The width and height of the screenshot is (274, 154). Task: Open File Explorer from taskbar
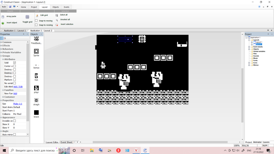click(x=92, y=150)
